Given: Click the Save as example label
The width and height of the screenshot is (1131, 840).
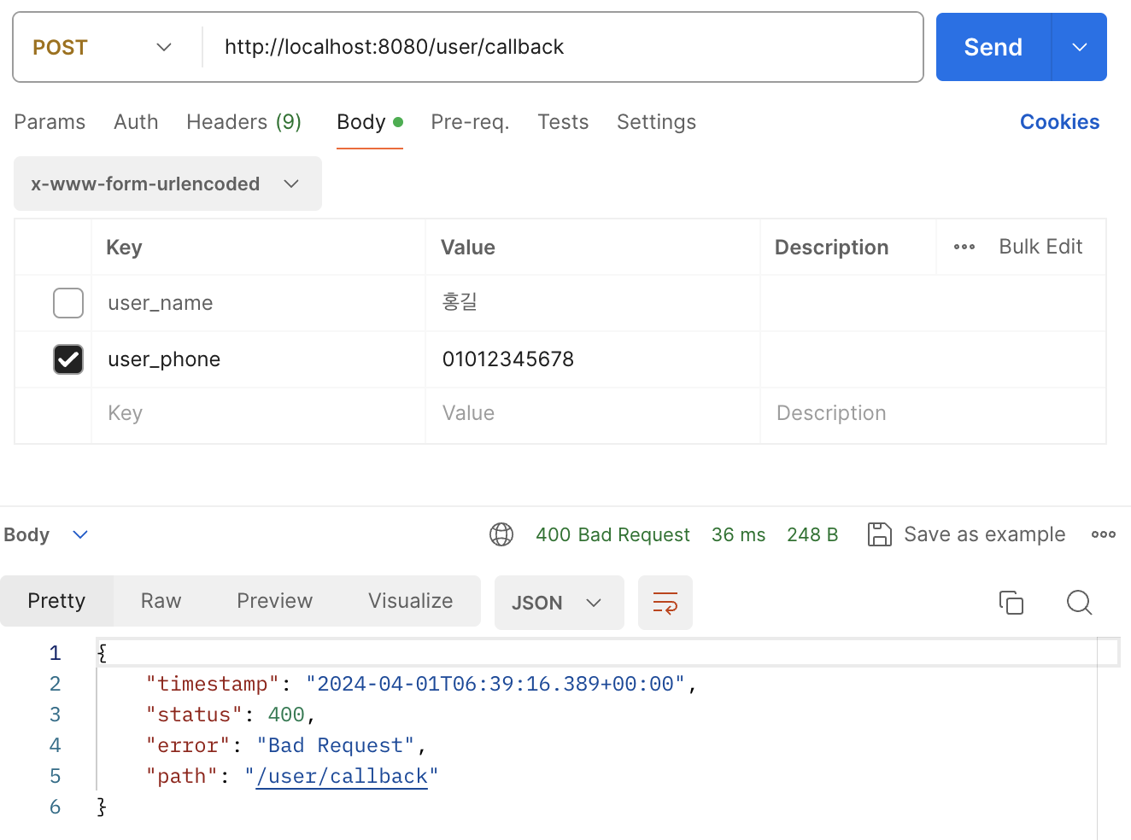Looking at the screenshot, I should tap(984, 534).
